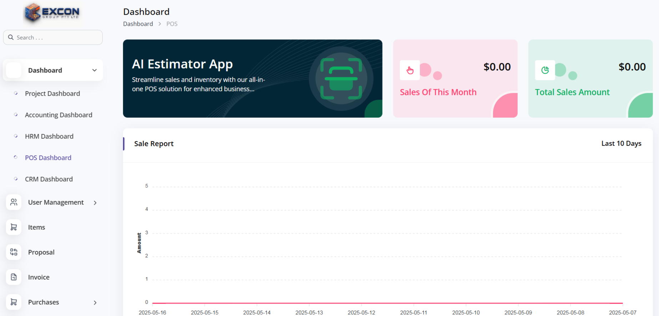Expand the Purchases submenu arrow
The image size is (659, 316).
pyautogui.click(x=95, y=302)
